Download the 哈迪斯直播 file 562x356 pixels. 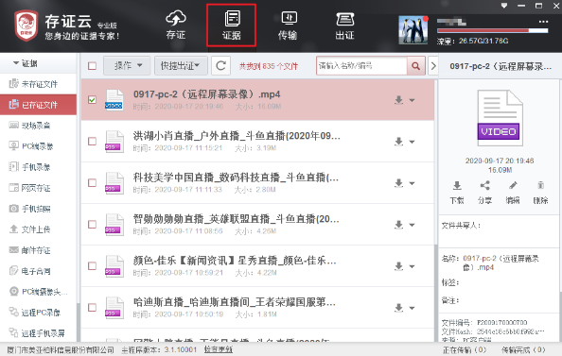pos(398,307)
